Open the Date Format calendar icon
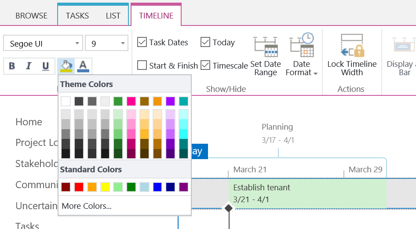 pyautogui.click(x=302, y=45)
